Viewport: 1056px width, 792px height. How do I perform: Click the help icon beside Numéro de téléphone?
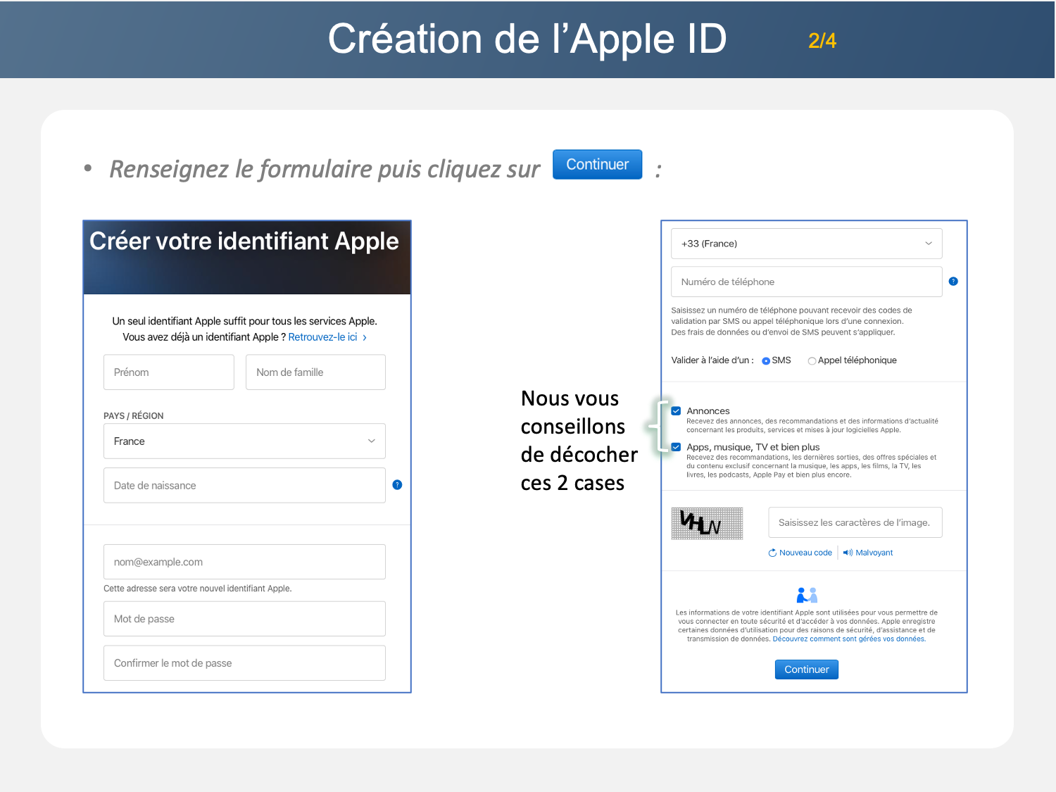[x=953, y=282]
